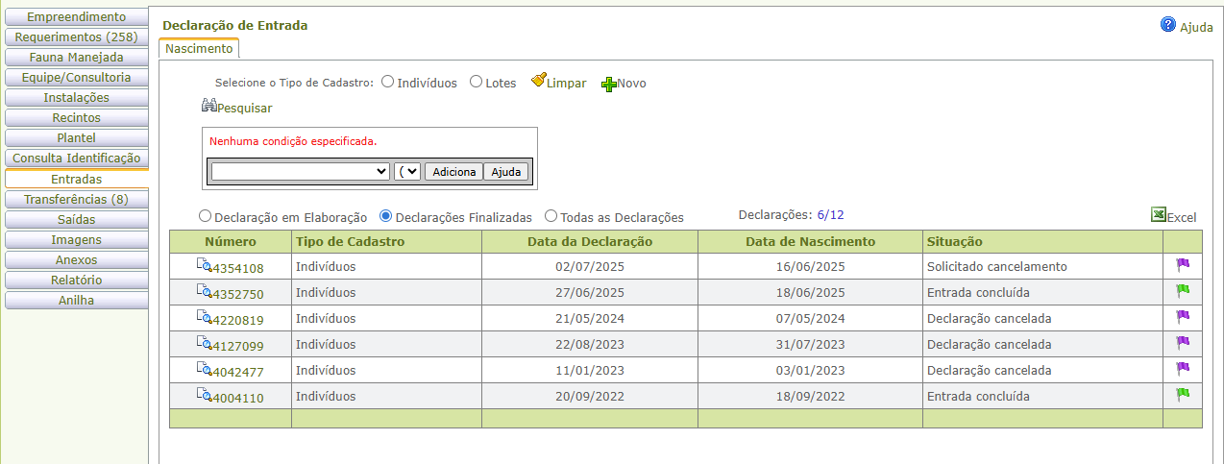Click the green plus Novo icon

pyautogui.click(x=608, y=84)
